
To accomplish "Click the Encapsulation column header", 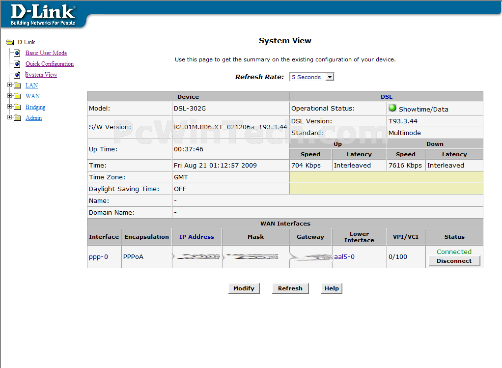I will (x=147, y=237).
